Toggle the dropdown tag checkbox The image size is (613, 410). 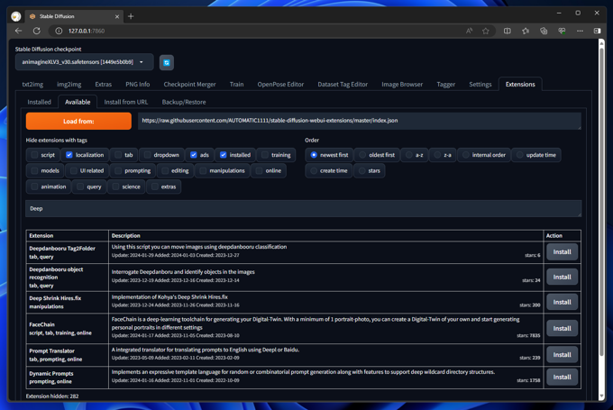coord(147,155)
